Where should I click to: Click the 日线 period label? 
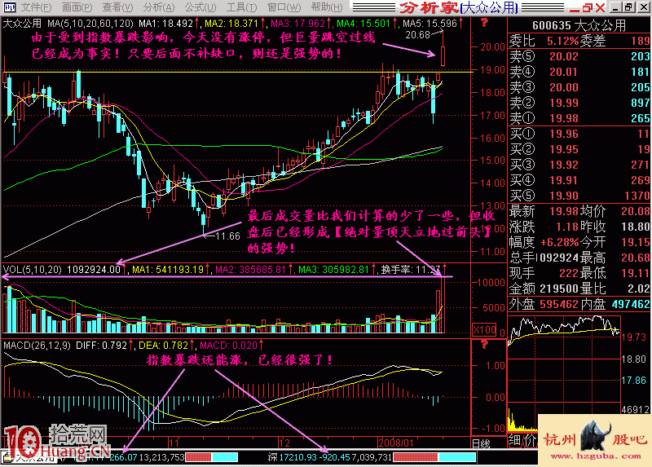481,443
